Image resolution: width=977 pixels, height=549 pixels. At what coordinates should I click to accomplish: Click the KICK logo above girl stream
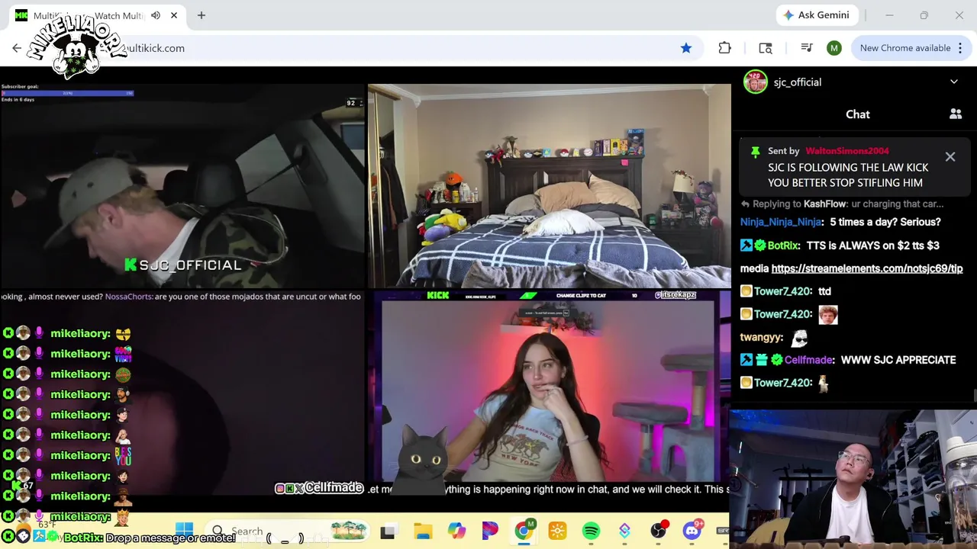[438, 295]
